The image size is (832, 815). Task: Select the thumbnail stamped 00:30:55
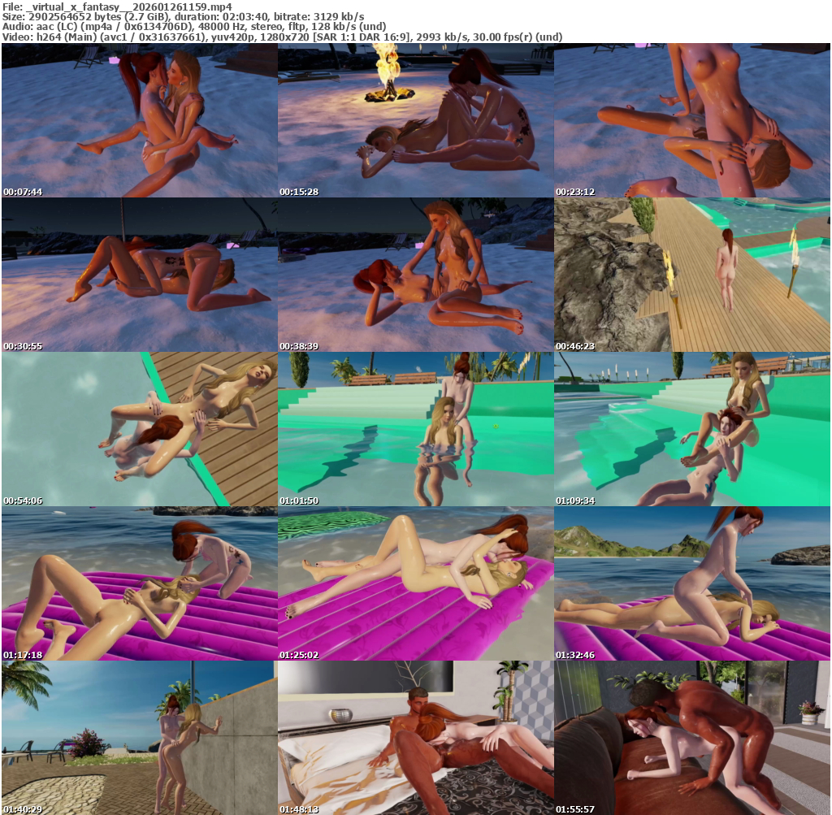[140, 275]
